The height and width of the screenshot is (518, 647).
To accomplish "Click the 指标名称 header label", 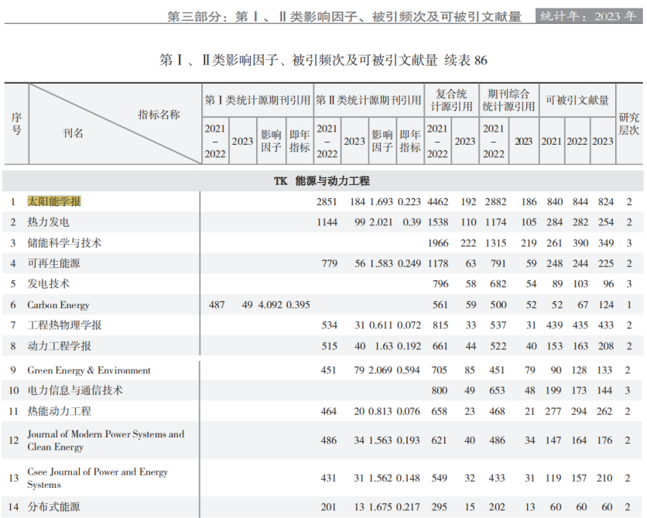I will [159, 115].
